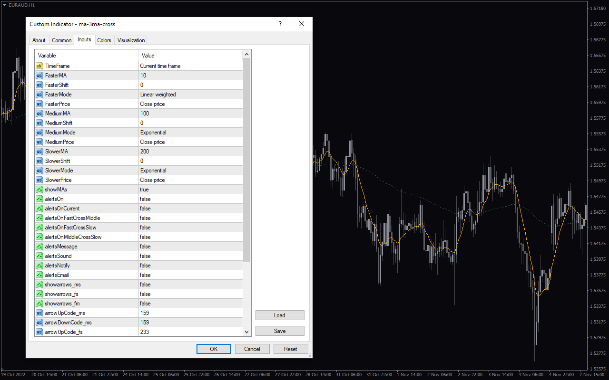Click the FasterMA value 10
This screenshot has height=380, width=609.
click(143, 76)
